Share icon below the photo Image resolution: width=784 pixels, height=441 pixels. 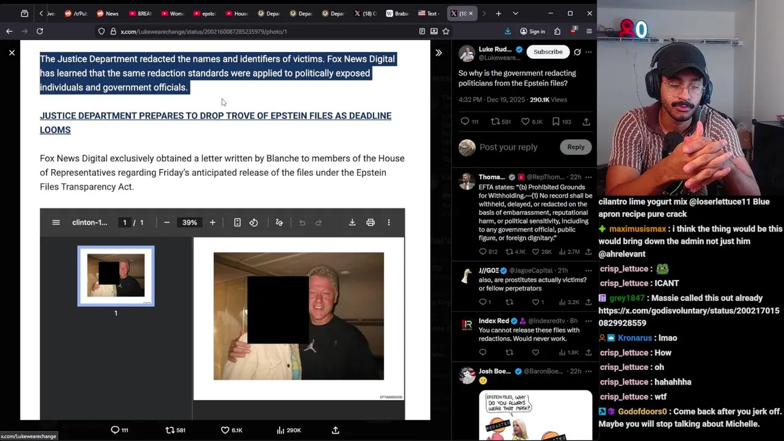336,430
